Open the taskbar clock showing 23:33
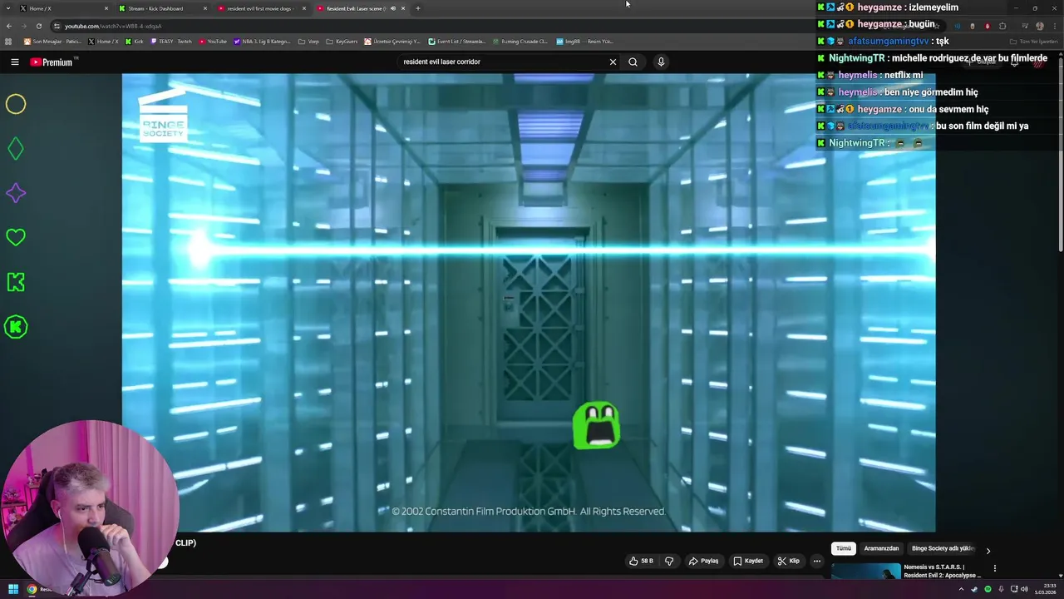 click(x=1044, y=589)
